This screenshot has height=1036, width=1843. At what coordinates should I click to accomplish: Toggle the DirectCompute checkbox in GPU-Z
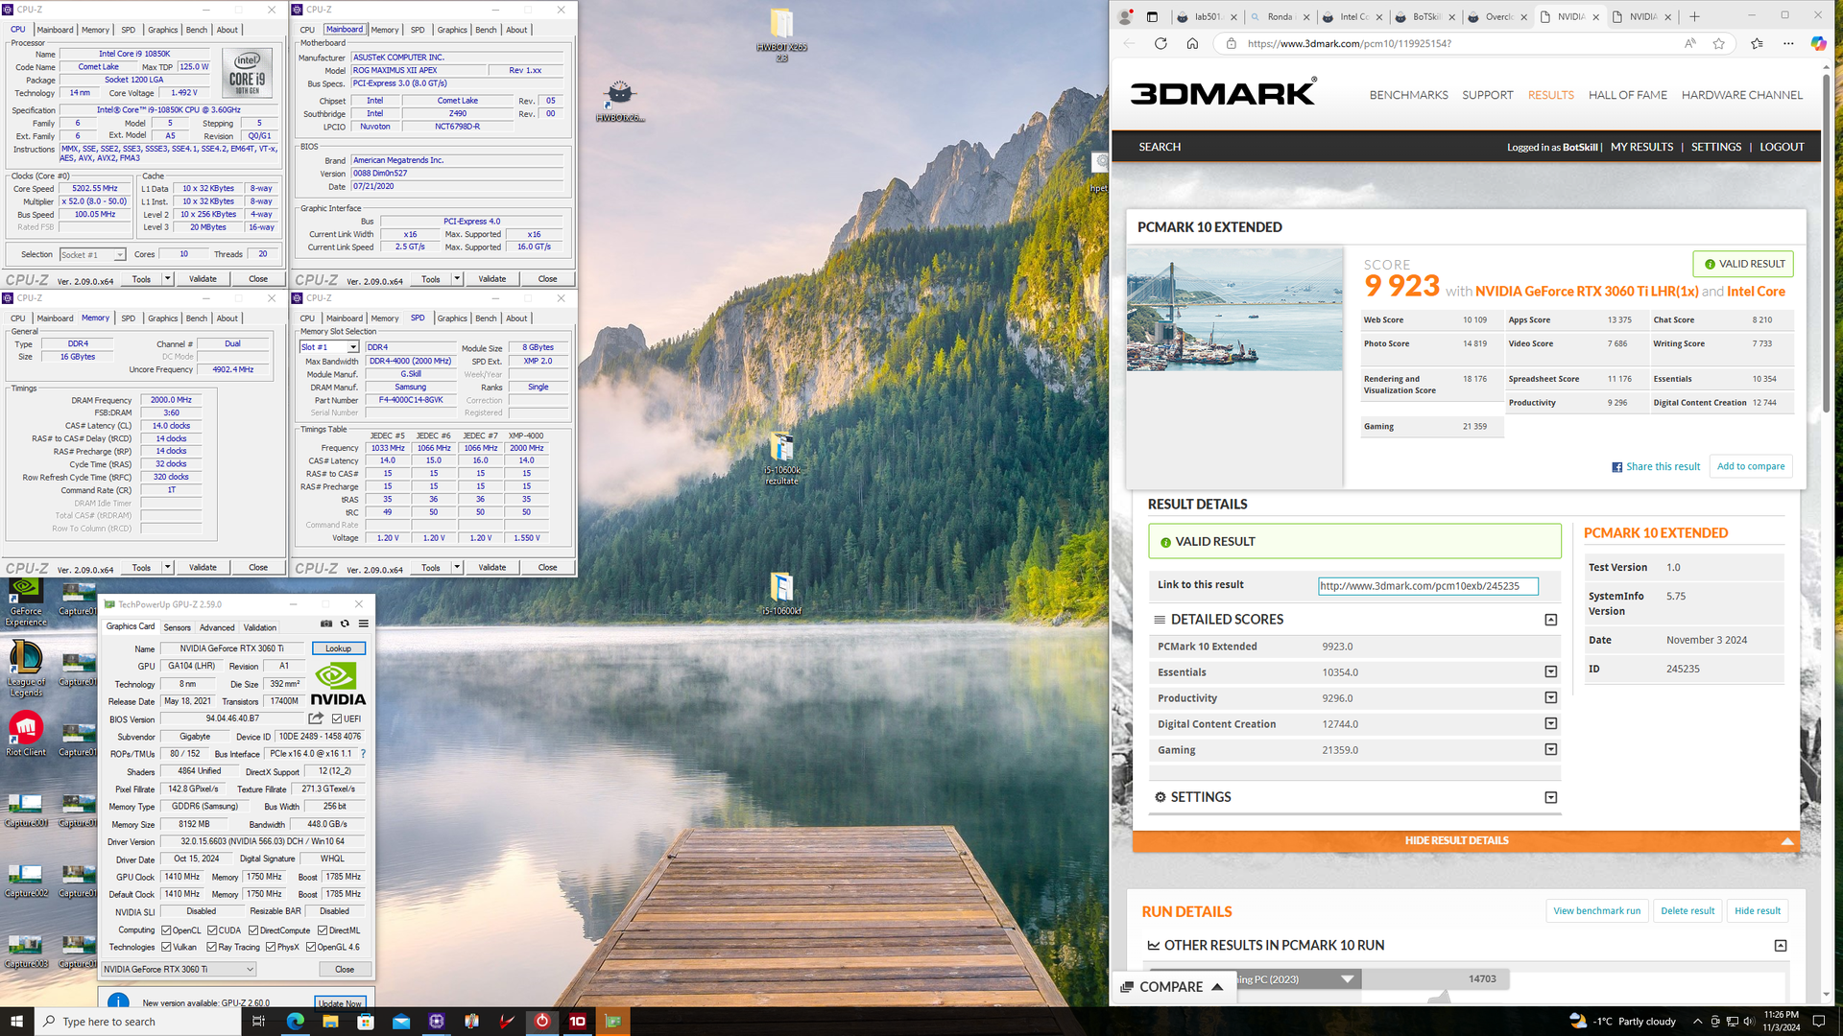[253, 930]
